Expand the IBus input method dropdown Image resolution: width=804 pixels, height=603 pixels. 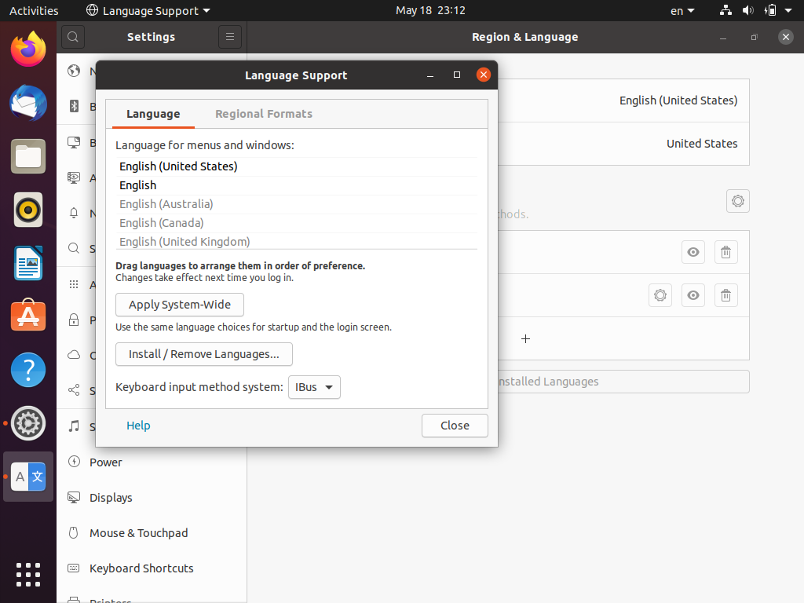(314, 387)
